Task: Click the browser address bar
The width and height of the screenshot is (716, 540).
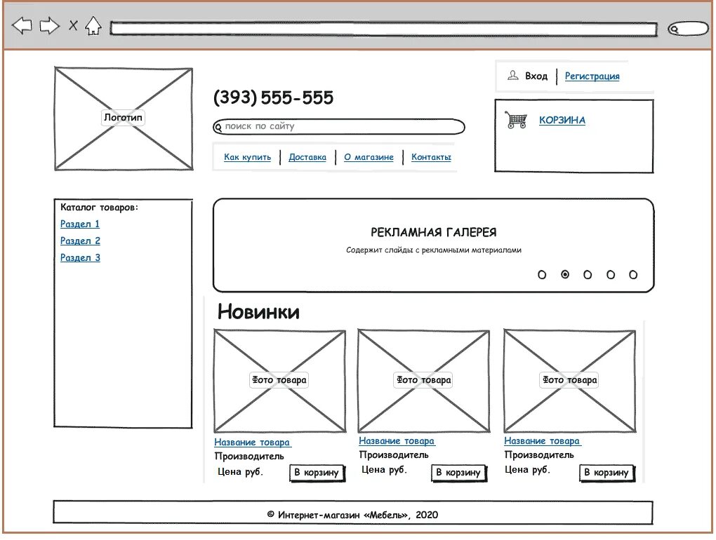Action: 383,29
